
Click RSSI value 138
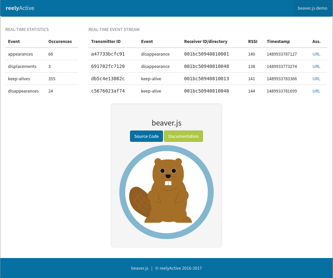pos(251,66)
